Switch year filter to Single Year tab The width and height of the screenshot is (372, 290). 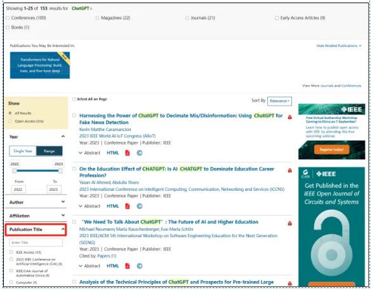point(23,151)
